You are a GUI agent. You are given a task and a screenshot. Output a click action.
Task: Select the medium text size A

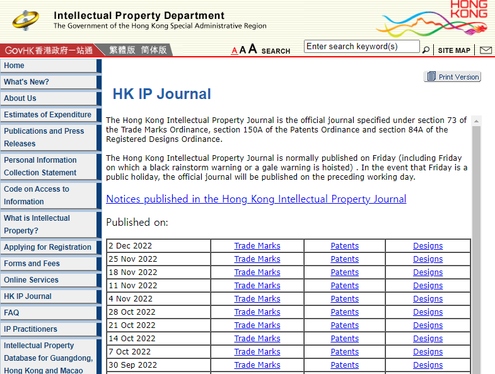(x=243, y=50)
